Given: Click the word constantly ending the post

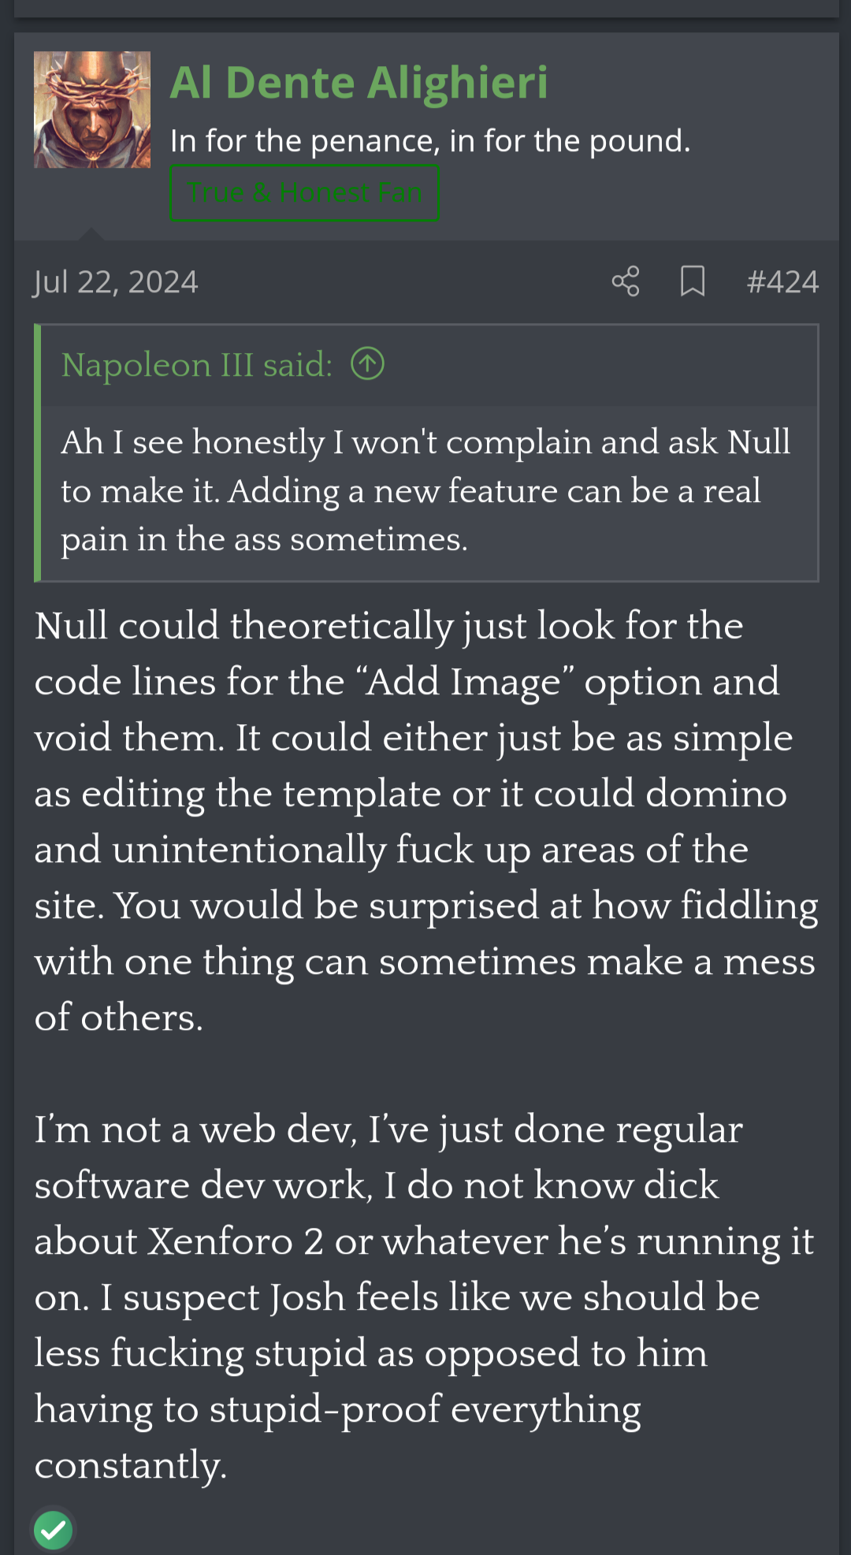Looking at the screenshot, I should click(x=131, y=1465).
